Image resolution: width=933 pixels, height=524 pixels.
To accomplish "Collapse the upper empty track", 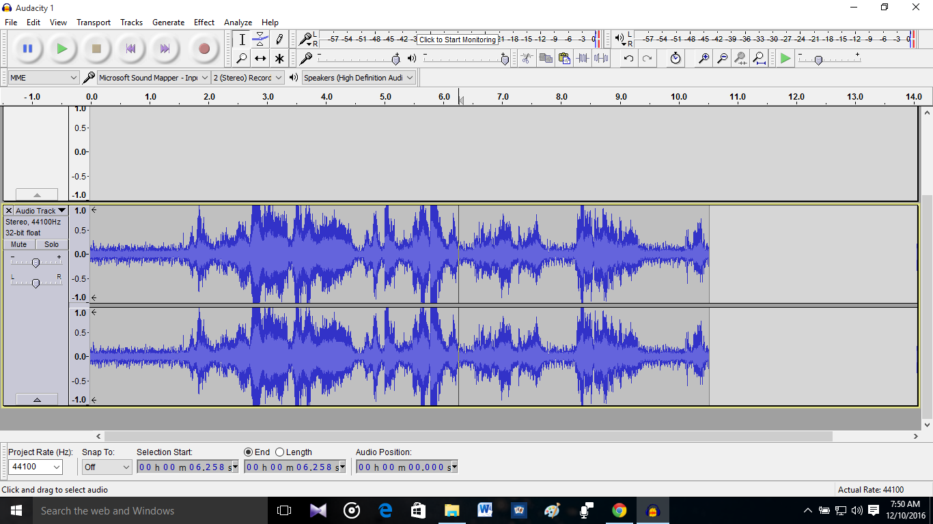I will [x=37, y=195].
